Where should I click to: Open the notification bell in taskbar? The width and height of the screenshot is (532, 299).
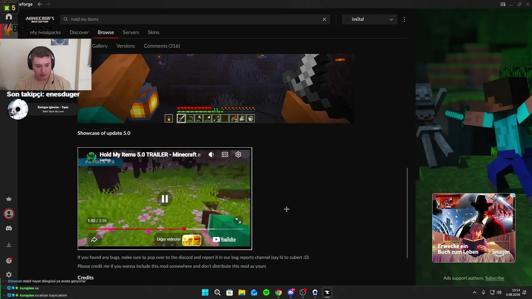click(525, 292)
